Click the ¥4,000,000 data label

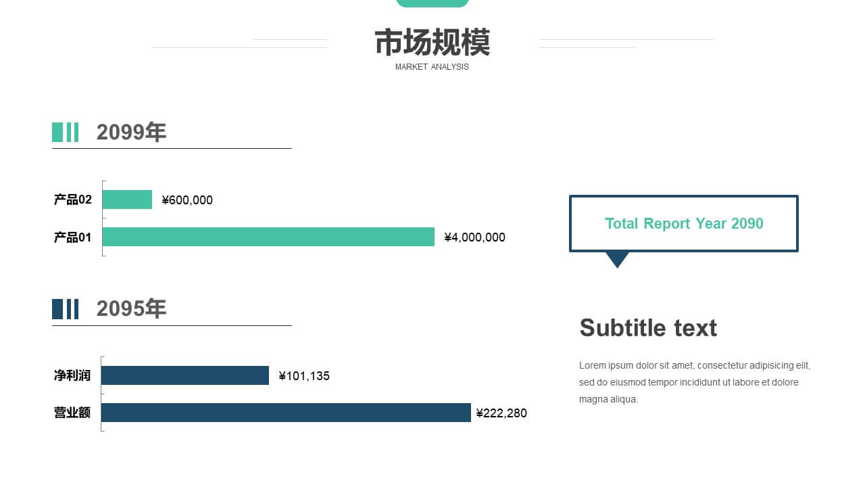click(474, 237)
